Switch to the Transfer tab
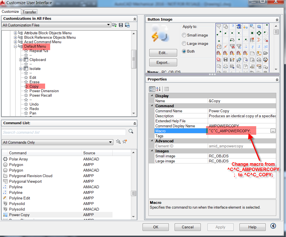Image resolution: width=286 pixels, height=237 pixels. [29, 12]
